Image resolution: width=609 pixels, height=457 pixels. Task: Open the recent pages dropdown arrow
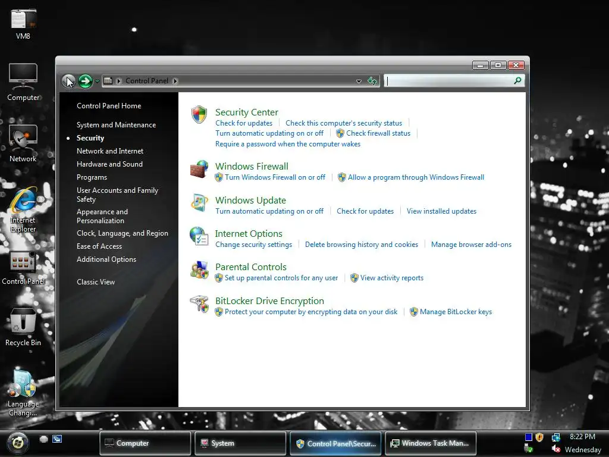tap(97, 81)
